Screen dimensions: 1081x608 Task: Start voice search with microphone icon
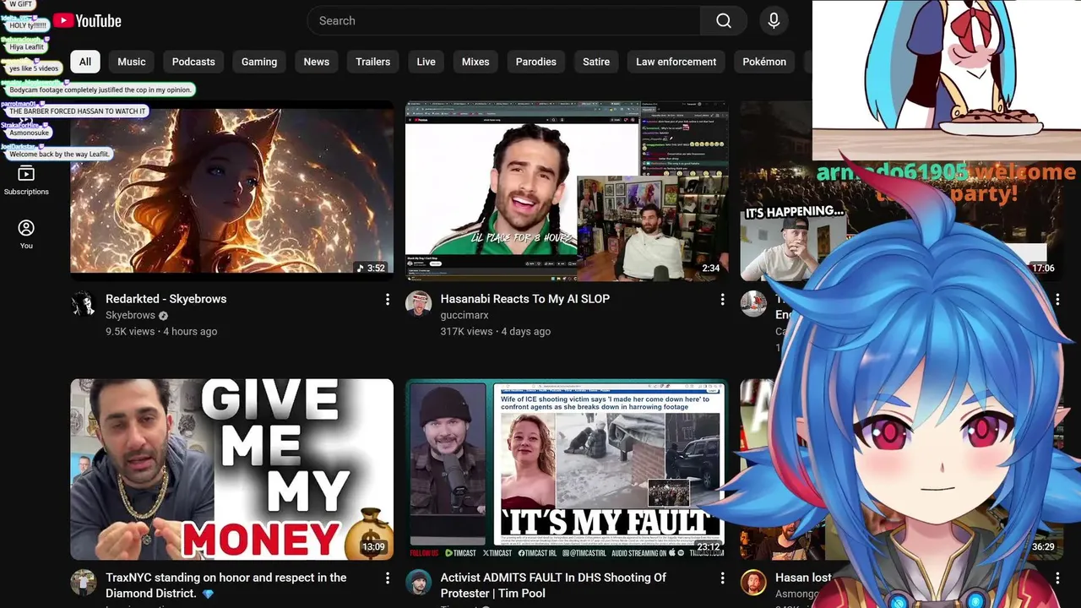pos(774,21)
